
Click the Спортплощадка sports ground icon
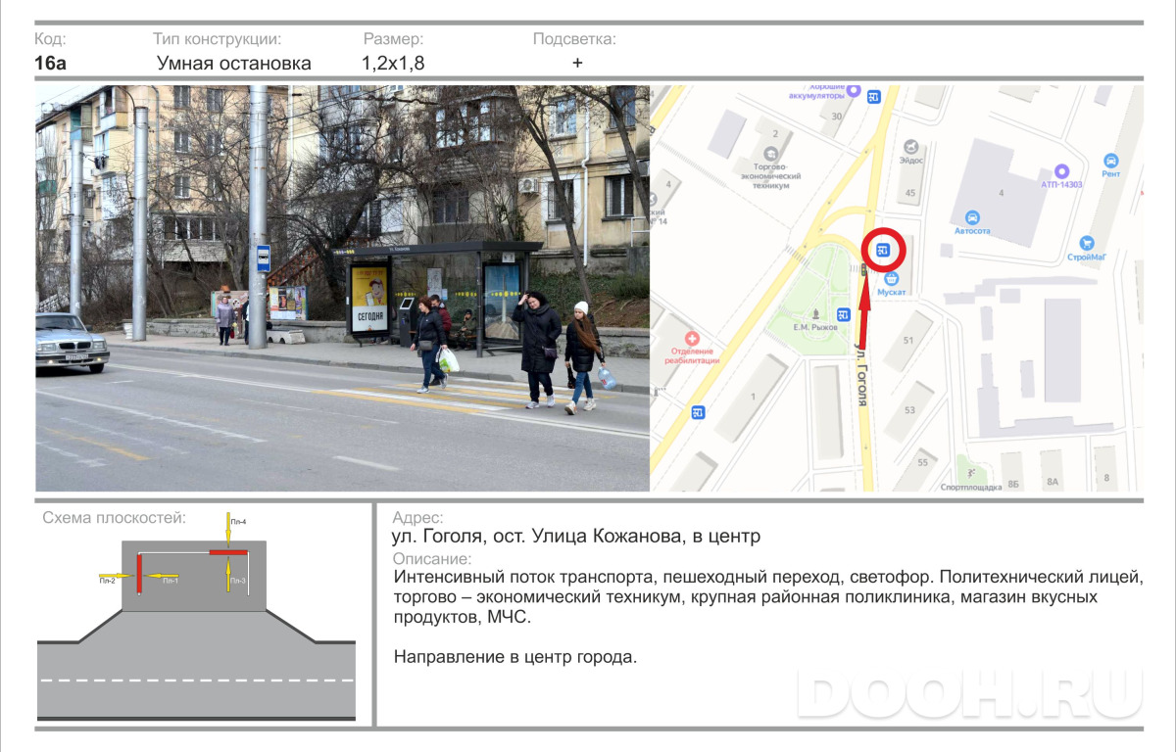971,474
